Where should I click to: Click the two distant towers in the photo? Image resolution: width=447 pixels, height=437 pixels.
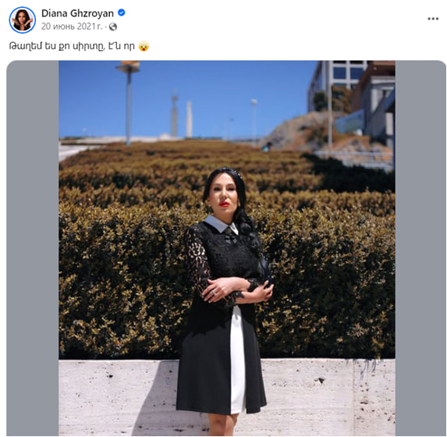[x=182, y=115]
